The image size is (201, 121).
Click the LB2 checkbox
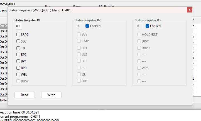point(79,54)
